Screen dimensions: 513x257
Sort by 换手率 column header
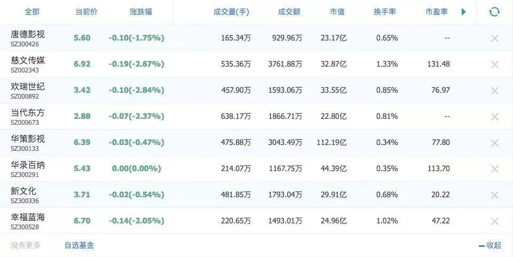384,12
